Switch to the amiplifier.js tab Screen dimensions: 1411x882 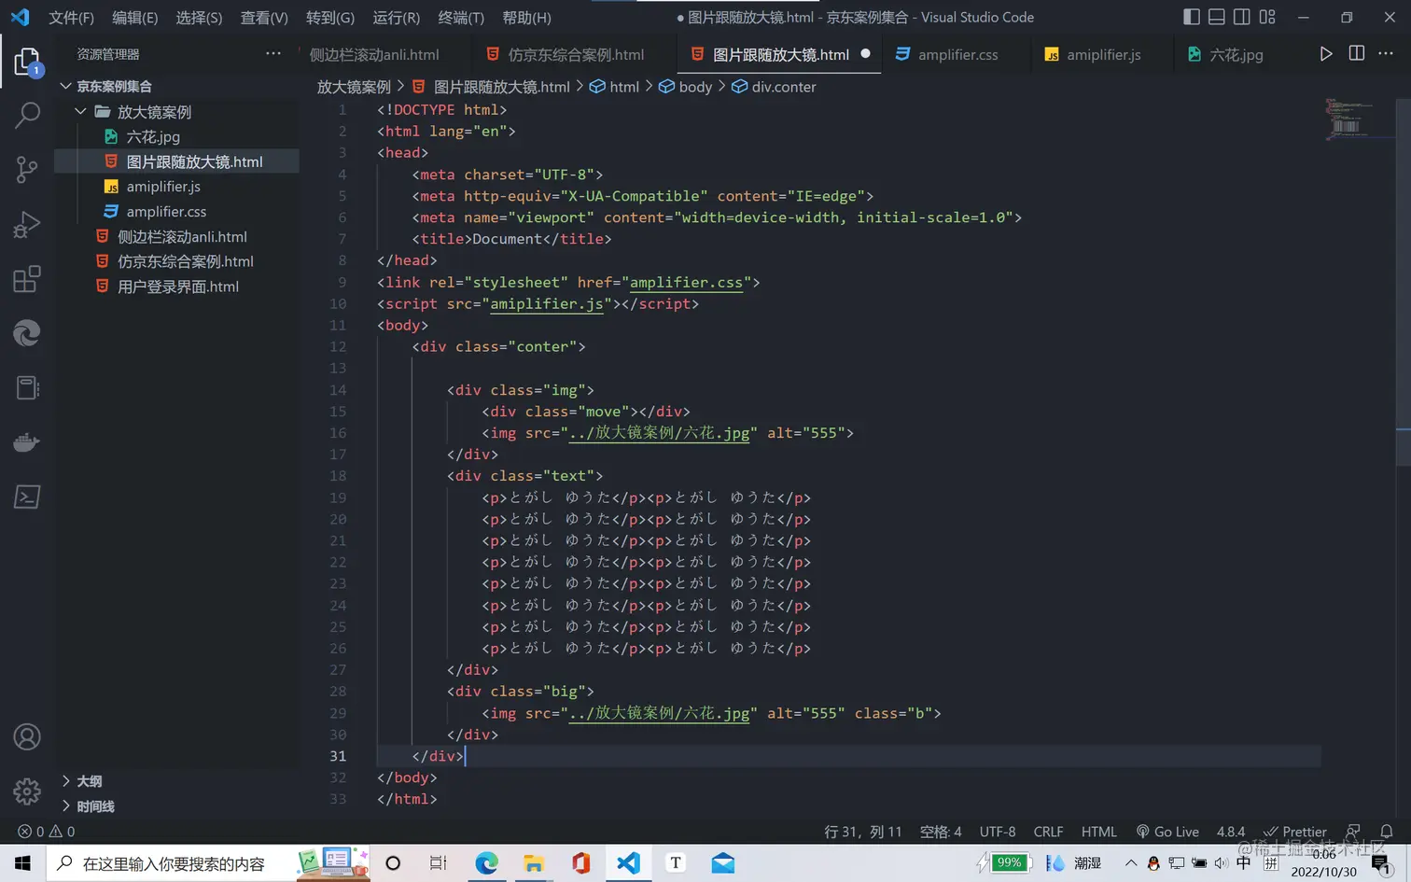click(x=1103, y=55)
